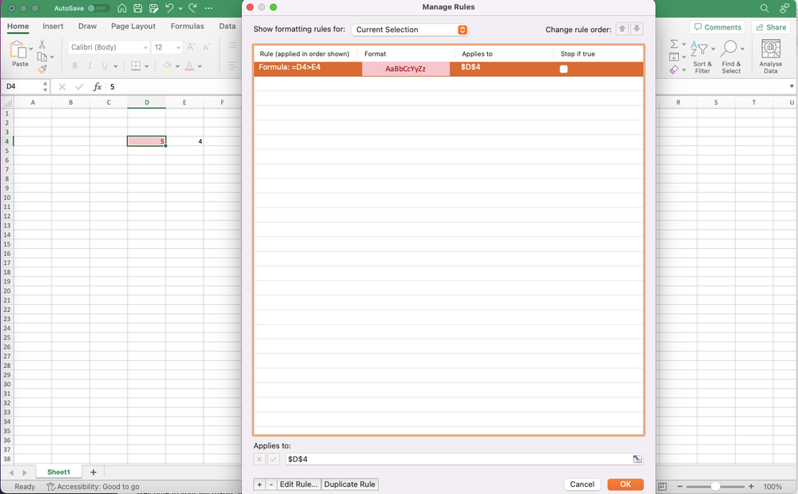Select the Sheet1 tab

(58, 472)
